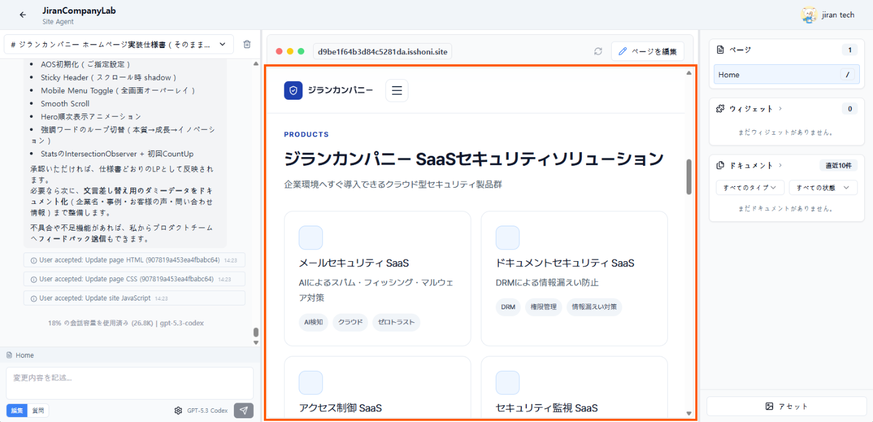Click the GPT-5.3 Codex model label
The width and height of the screenshot is (873, 422).
click(207, 410)
